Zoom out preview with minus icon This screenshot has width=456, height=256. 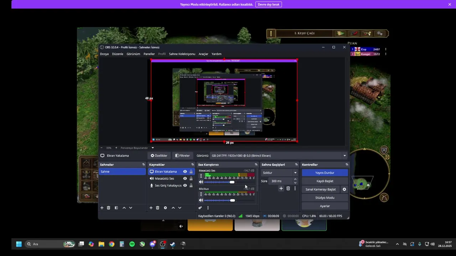[x=102, y=148]
